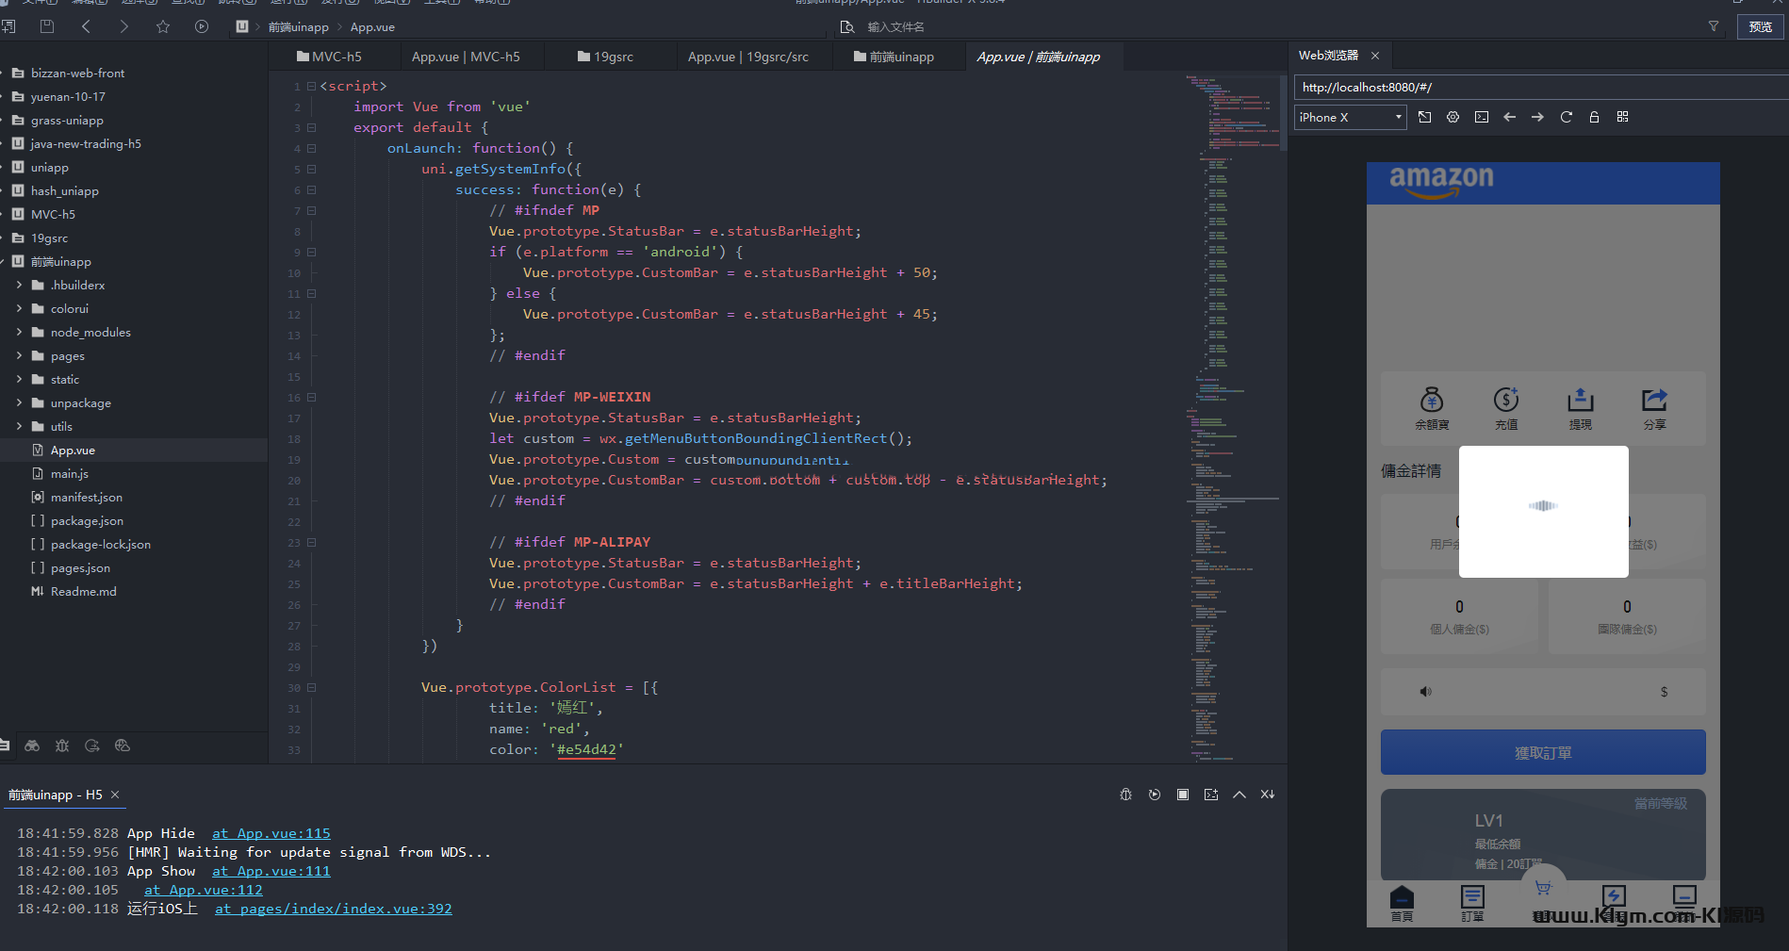The image size is (1789, 951).
Task: Open the browser devtools console icon
Action: point(1482,117)
